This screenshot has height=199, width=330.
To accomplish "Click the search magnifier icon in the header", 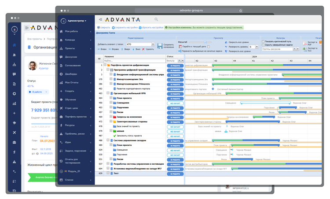I will (156, 19).
